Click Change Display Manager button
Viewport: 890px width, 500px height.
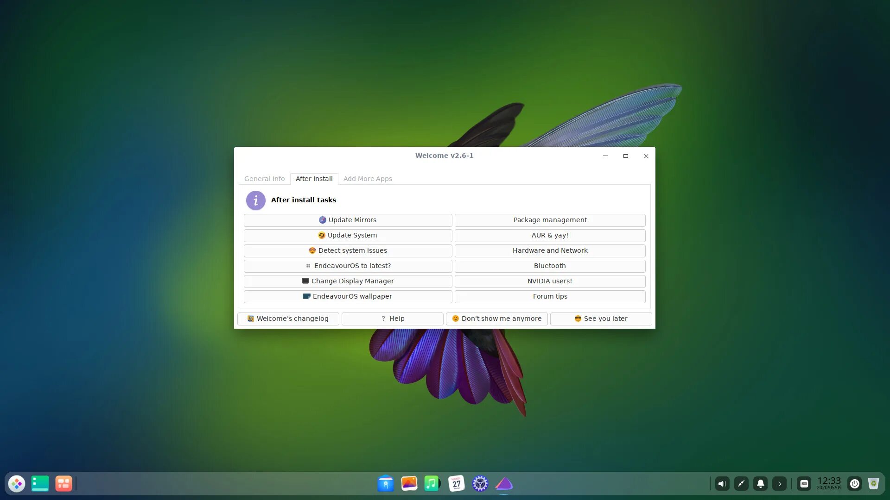point(348,281)
